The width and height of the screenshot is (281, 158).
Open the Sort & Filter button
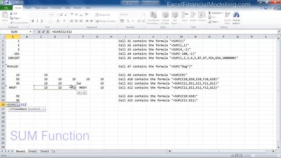pos(227,18)
